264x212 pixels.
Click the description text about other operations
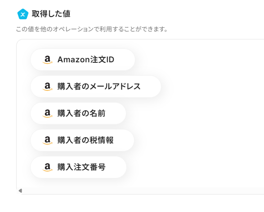[x=92, y=29]
